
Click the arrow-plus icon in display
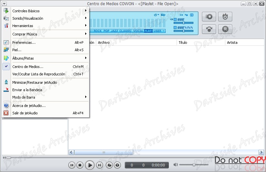point(187,15)
